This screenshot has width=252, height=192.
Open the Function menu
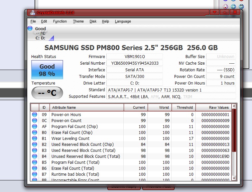click(60, 21)
